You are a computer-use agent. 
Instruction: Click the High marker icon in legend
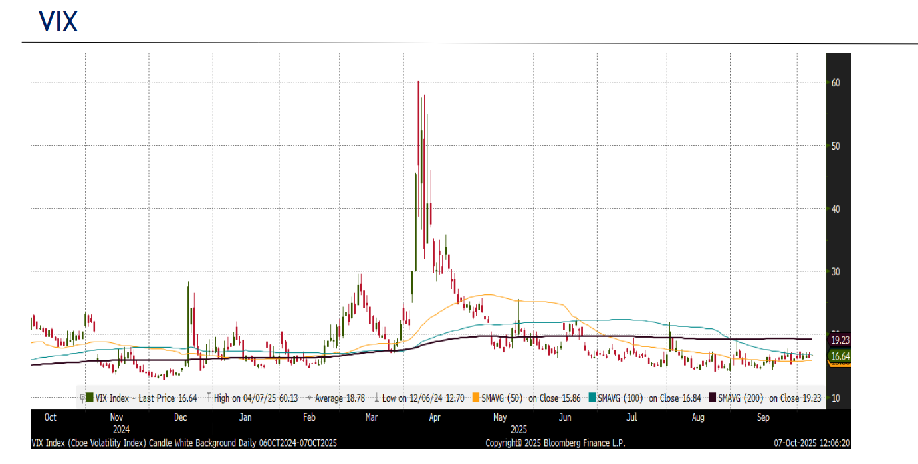pyautogui.click(x=208, y=398)
